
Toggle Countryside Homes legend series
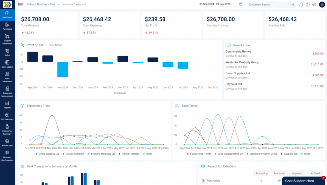199,154
